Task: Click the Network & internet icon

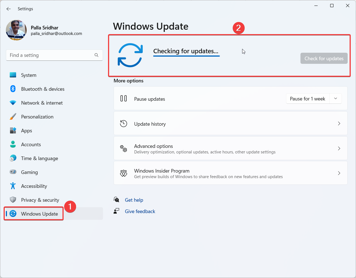Action: (13, 103)
